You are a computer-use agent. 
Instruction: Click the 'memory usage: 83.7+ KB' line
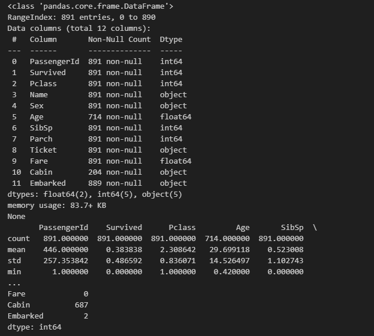pos(57,206)
